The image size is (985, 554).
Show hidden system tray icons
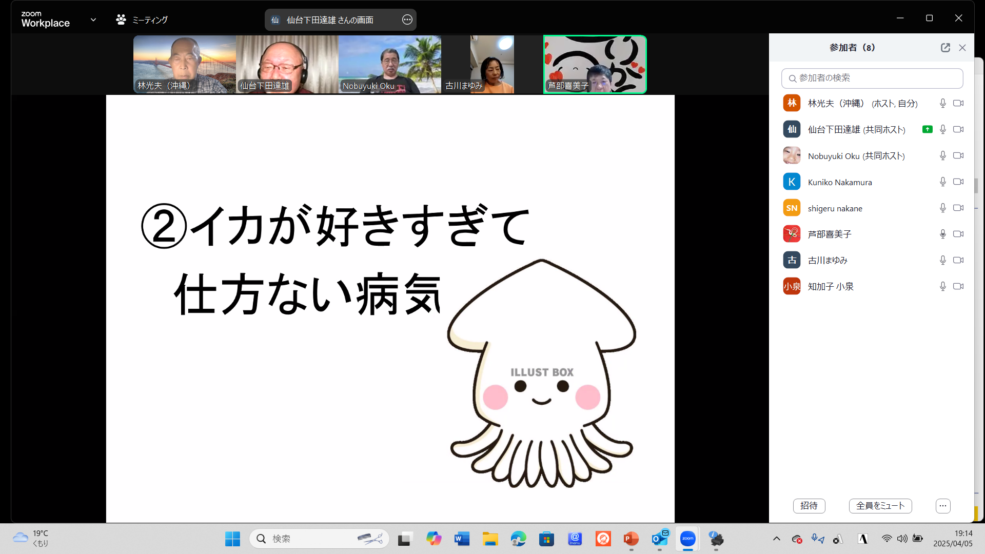777,539
